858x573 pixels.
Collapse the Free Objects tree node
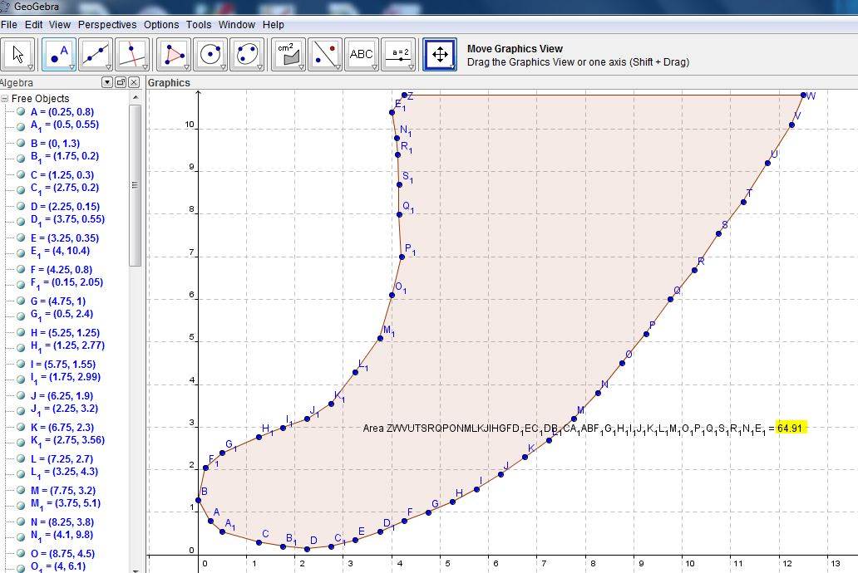[5, 99]
